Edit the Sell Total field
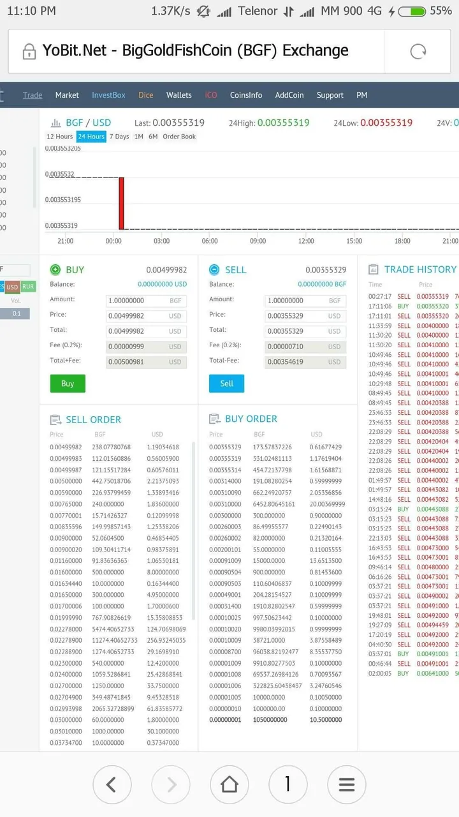The image size is (459, 817). pyautogui.click(x=305, y=331)
